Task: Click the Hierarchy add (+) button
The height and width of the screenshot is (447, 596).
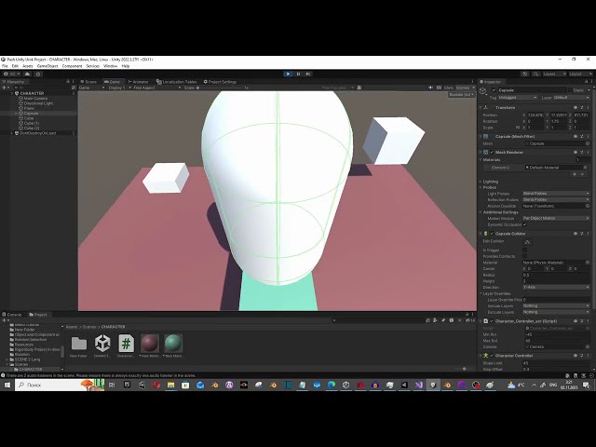Action: click(4, 88)
